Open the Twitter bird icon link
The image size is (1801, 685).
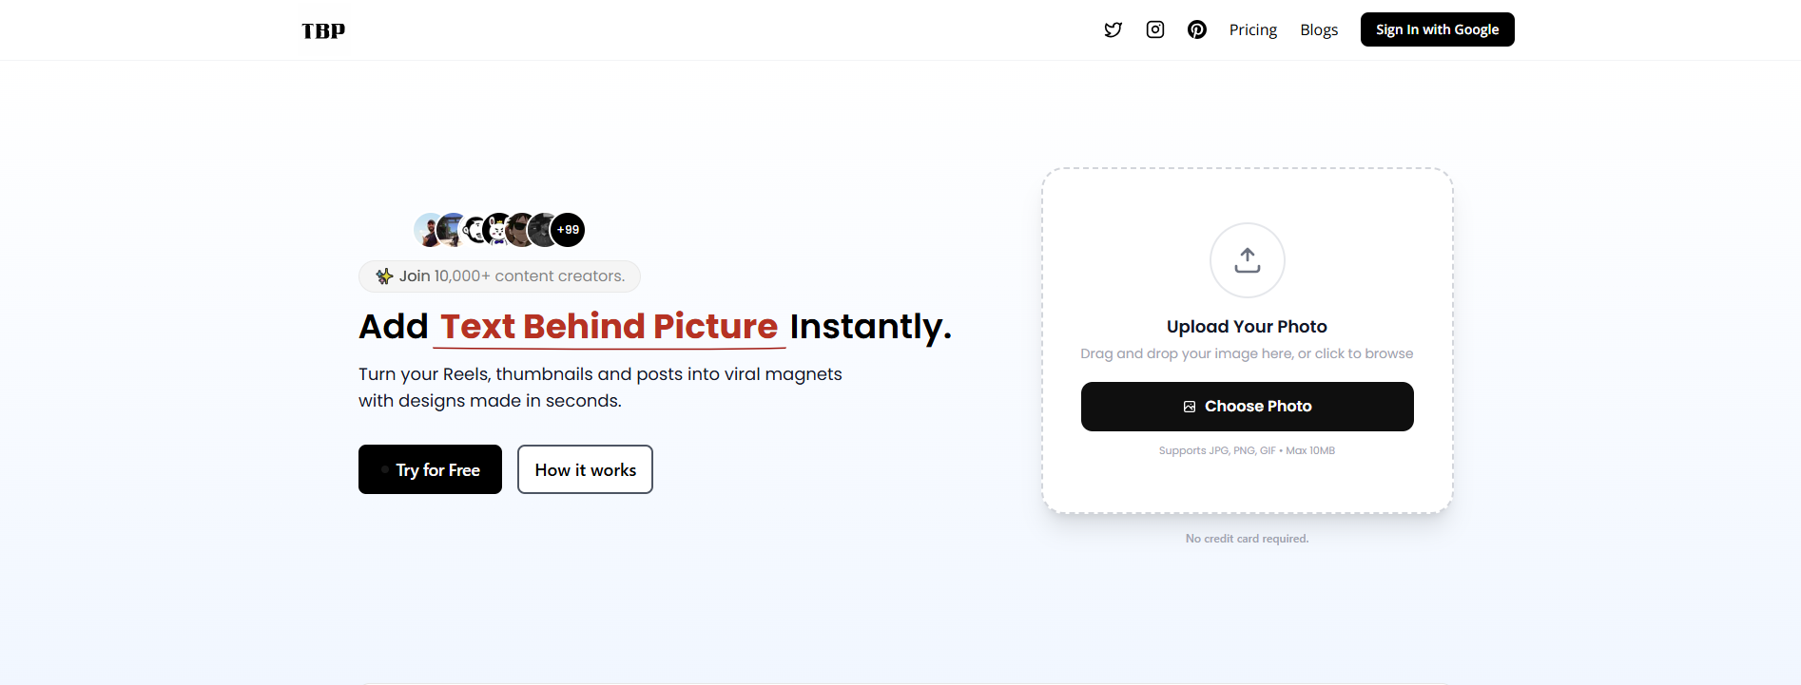click(x=1113, y=30)
